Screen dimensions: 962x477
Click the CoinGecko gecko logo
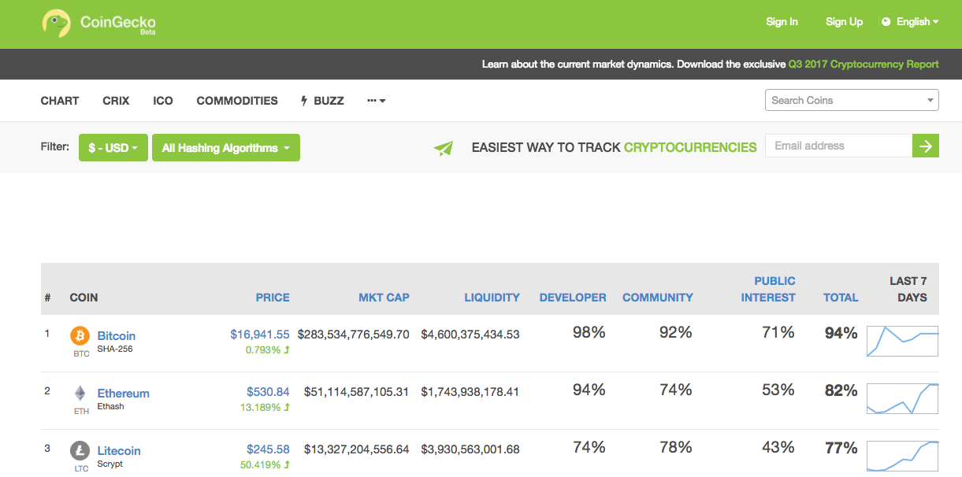pos(57,24)
